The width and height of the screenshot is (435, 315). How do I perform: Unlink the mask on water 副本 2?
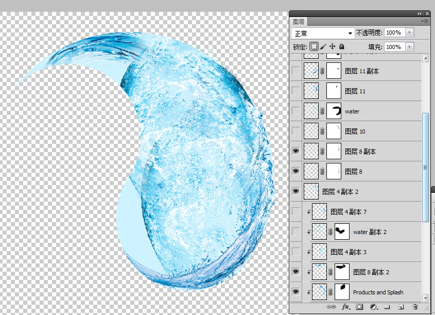tap(330, 231)
